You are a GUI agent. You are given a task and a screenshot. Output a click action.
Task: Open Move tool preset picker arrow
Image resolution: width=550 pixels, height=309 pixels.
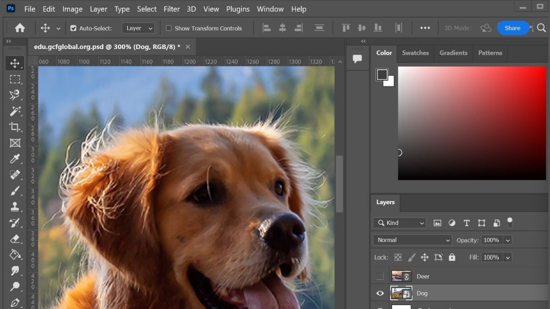click(58, 28)
